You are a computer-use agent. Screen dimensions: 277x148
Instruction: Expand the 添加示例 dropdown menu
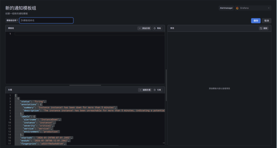pyautogui.click(x=144, y=28)
